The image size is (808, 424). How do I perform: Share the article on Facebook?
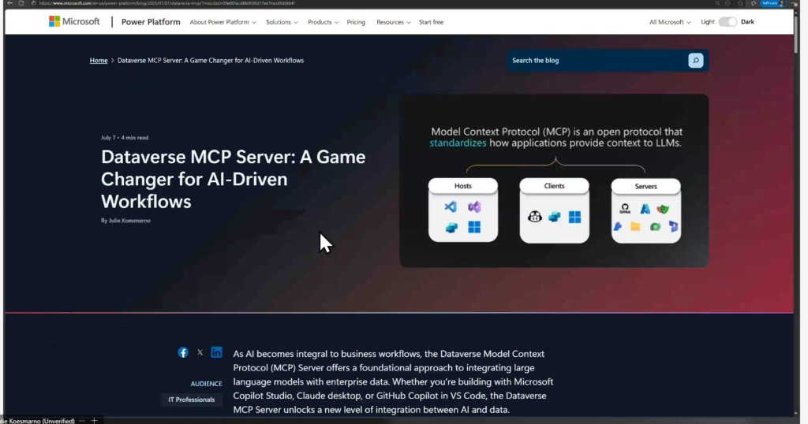coord(183,352)
